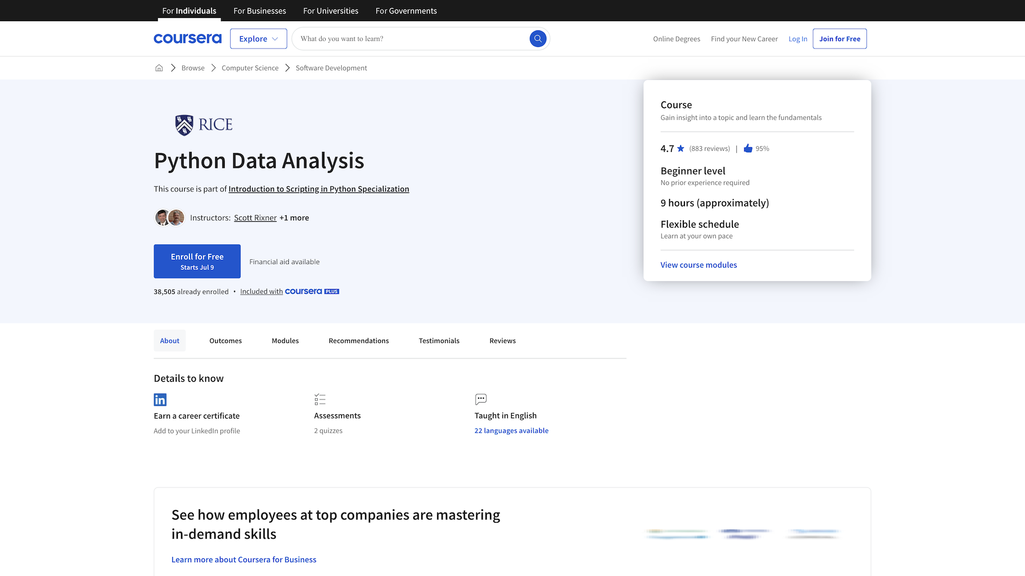Click the thumbs-up 95% icon
Image resolution: width=1025 pixels, height=576 pixels.
point(748,148)
